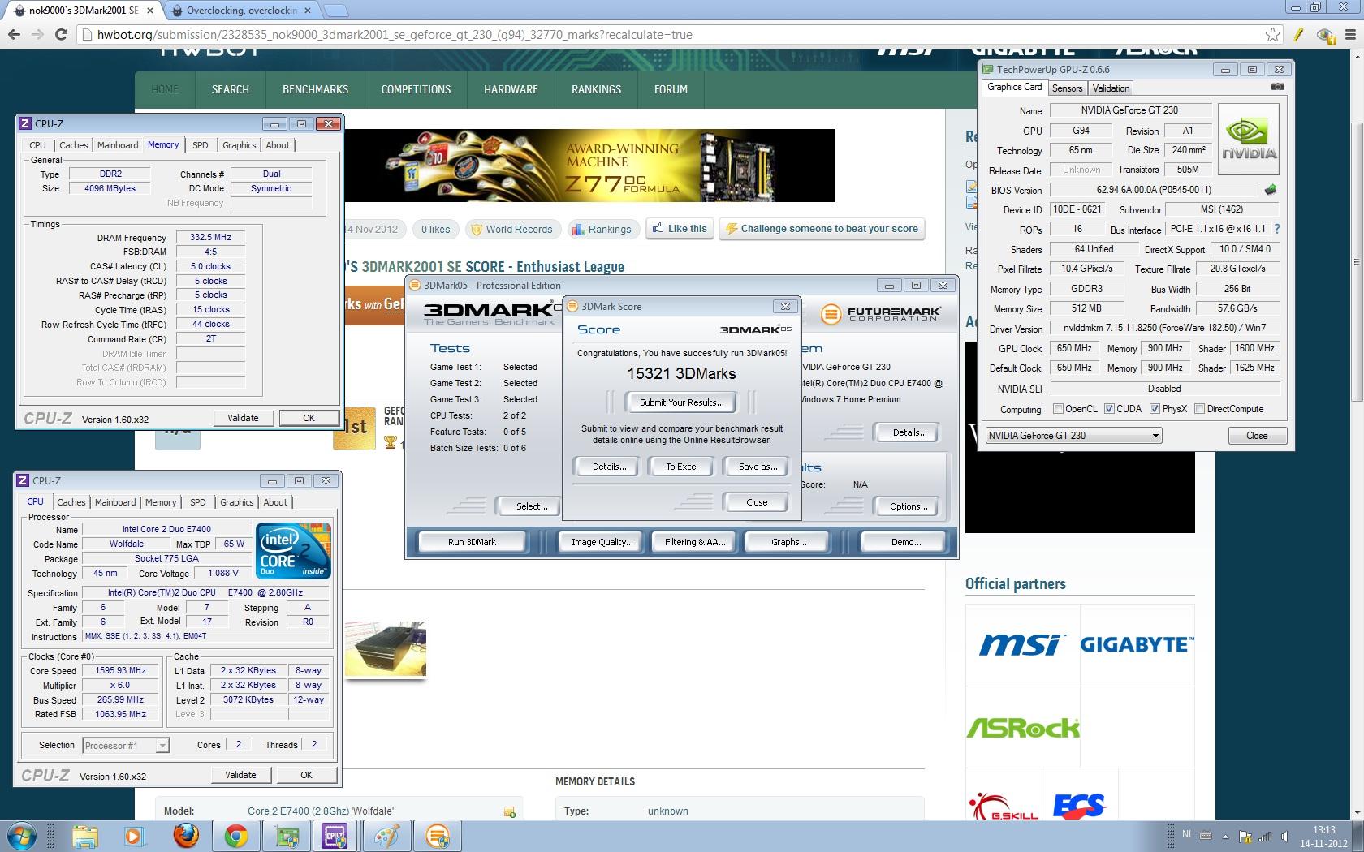The width and height of the screenshot is (1364, 852).
Task: Click the Like this button
Action: 680,229
